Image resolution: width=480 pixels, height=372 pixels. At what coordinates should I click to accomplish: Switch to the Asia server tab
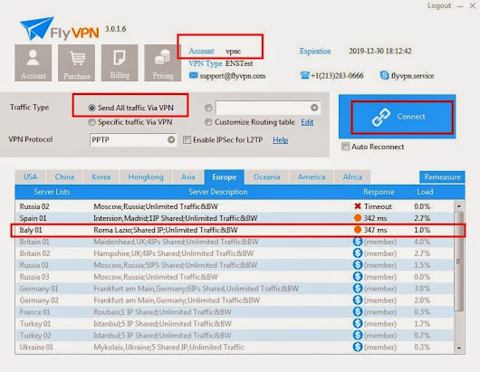click(x=188, y=176)
